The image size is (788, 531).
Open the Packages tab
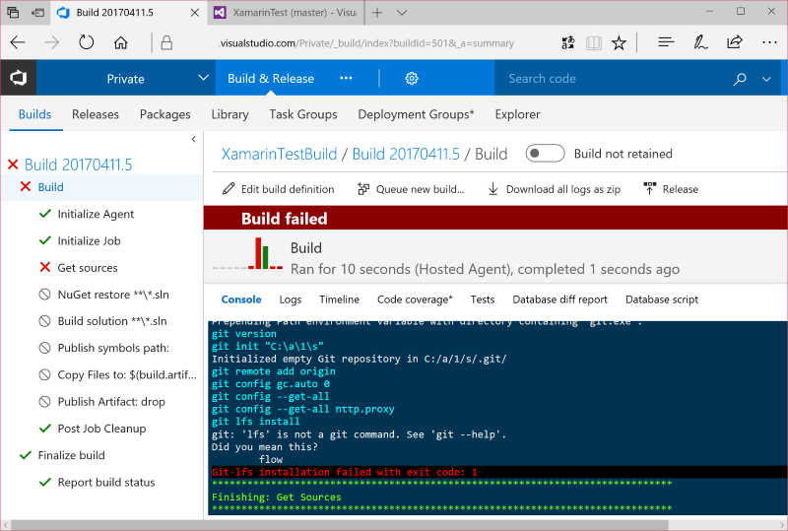[x=164, y=114]
